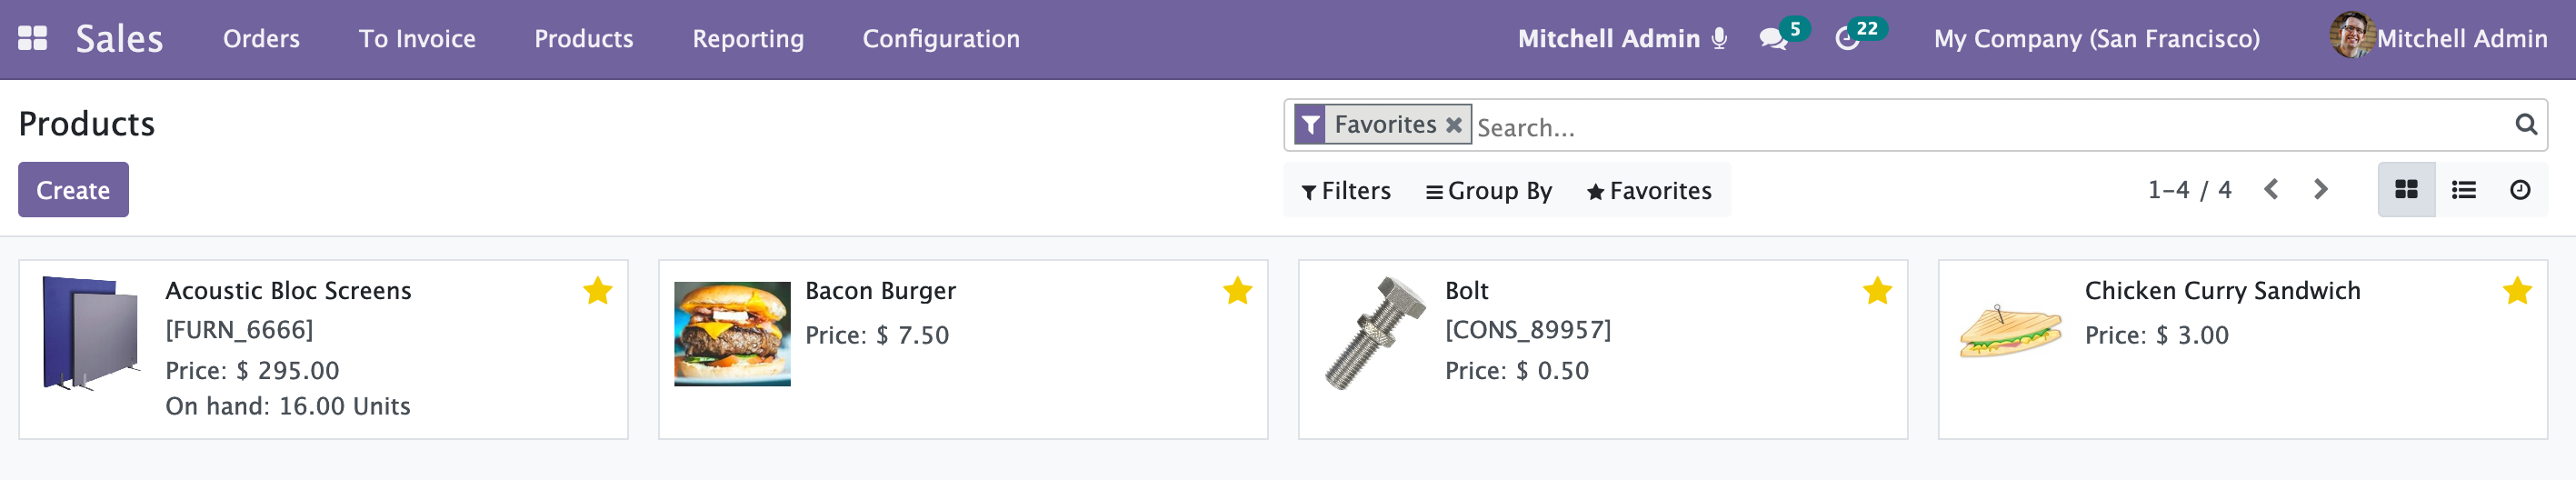
Task: Expand the Filters dropdown
Action: [x=1346, y=191]
